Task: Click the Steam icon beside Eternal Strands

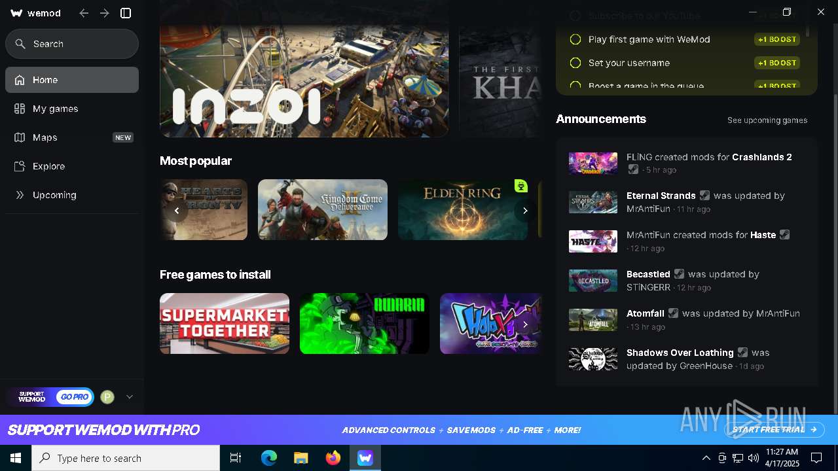Action: (704, 196)
